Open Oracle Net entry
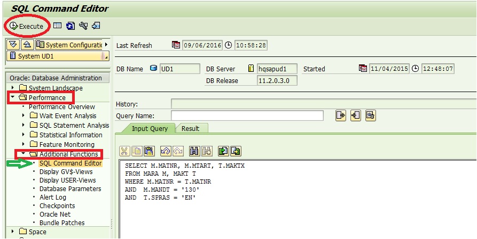477x239 pixels. click(x=55, y=214)
